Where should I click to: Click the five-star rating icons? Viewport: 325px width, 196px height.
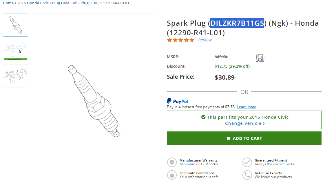180,40
